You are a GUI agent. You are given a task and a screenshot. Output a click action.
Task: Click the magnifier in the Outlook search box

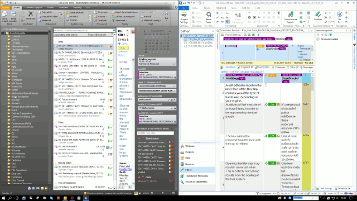[114, 30]
